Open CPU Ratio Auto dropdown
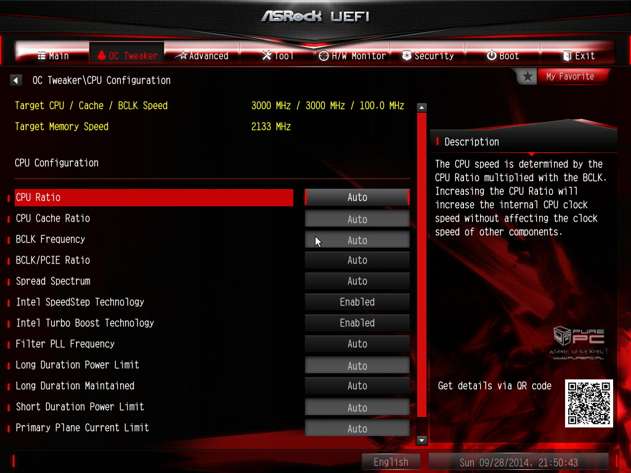The image size is (631, 473). (357, 197)
